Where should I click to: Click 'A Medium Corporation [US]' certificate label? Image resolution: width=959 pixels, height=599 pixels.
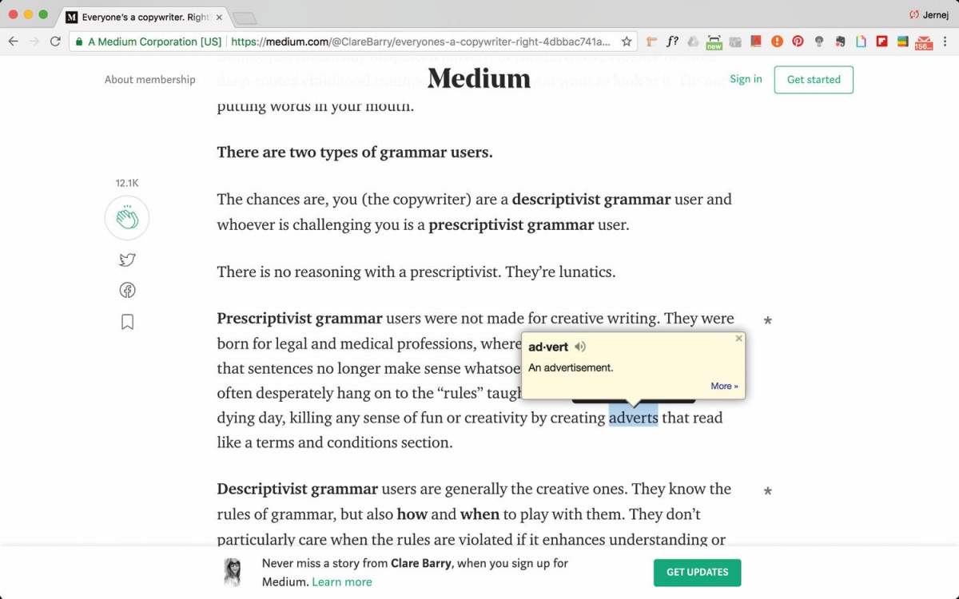tap(155, 42)
